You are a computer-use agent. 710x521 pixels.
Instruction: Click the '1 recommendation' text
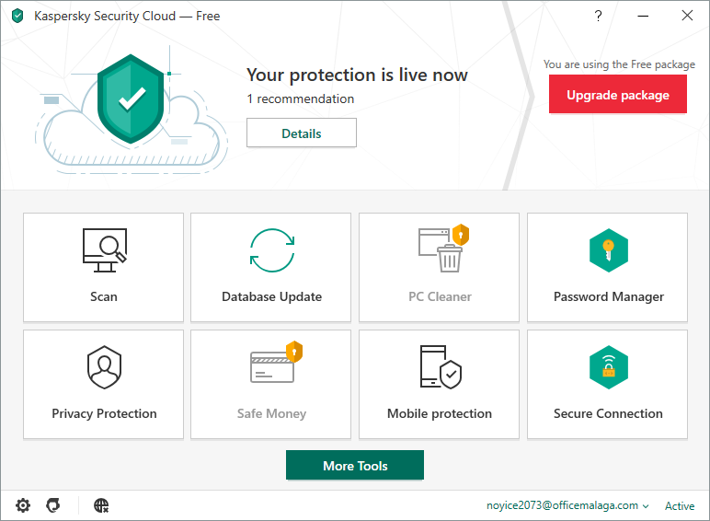click(x=300, y=98)
